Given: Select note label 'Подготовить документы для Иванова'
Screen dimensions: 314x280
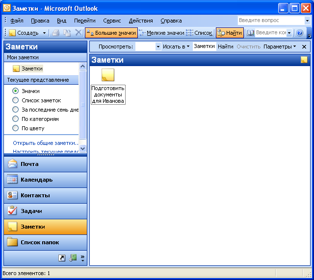Looking at the screenshot, I should pos(108,94).
